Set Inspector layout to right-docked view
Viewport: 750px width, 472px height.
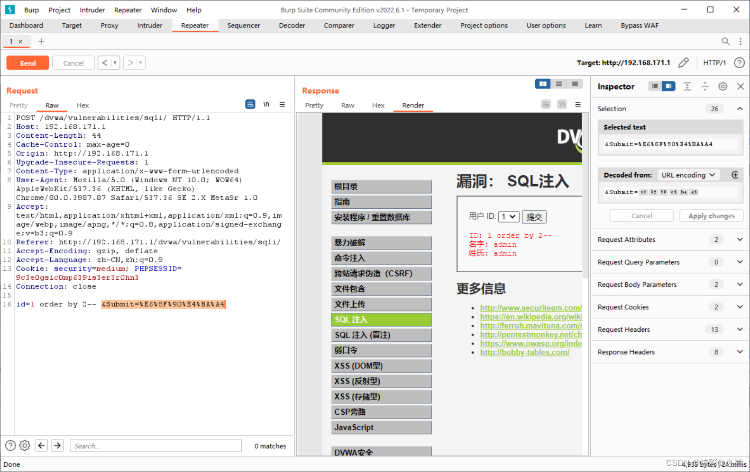pyautogui.click(x=668, y=86)
